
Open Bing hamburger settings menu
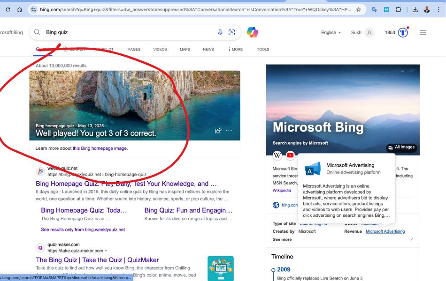click(423, 32)
